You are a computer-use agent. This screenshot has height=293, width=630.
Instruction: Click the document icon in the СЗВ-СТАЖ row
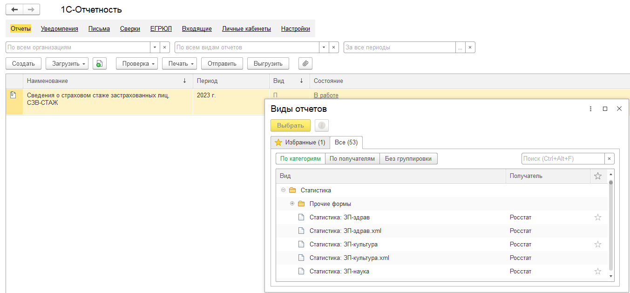(x=13, y=95)
